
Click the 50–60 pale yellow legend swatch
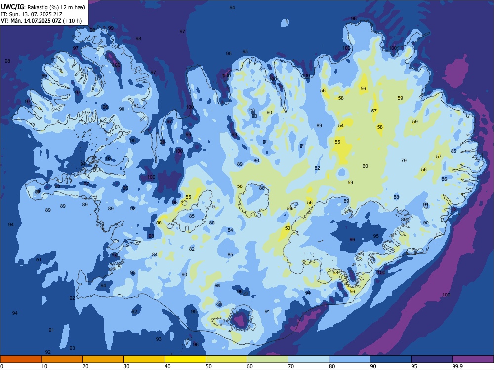[x=227, y=359]
